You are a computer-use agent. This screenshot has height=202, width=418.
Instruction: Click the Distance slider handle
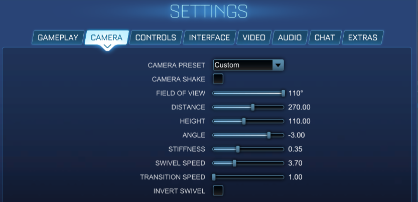pos(253,107)
